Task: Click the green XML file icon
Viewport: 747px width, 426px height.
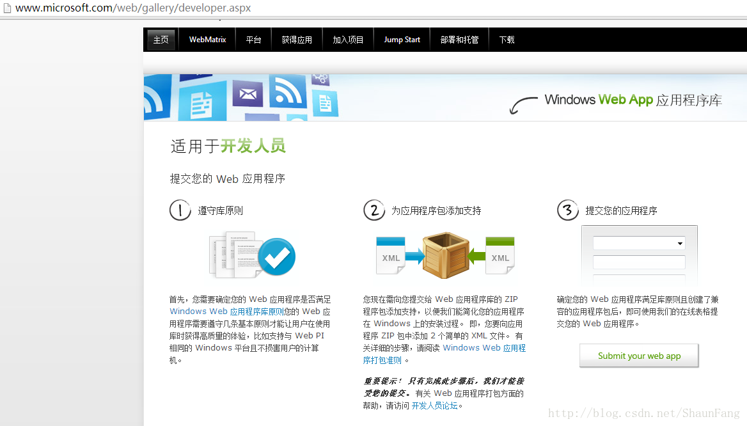Action: (x=499, y=256)
